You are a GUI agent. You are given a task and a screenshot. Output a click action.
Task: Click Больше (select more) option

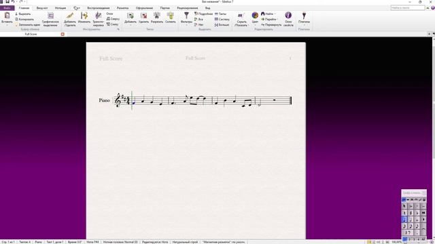pyautogui.click(x=222, y=25)
